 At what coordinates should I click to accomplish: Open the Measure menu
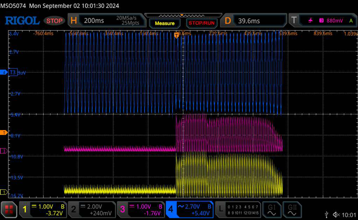click(164, 23)
